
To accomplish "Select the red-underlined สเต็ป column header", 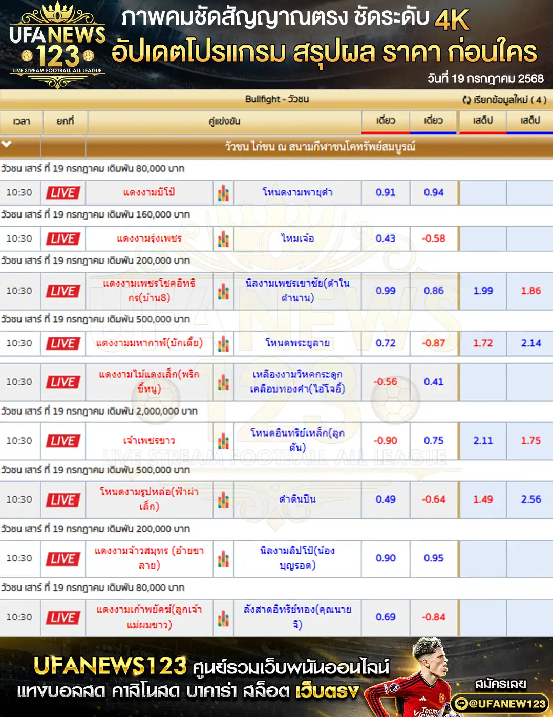I will [x=483, y=121].
